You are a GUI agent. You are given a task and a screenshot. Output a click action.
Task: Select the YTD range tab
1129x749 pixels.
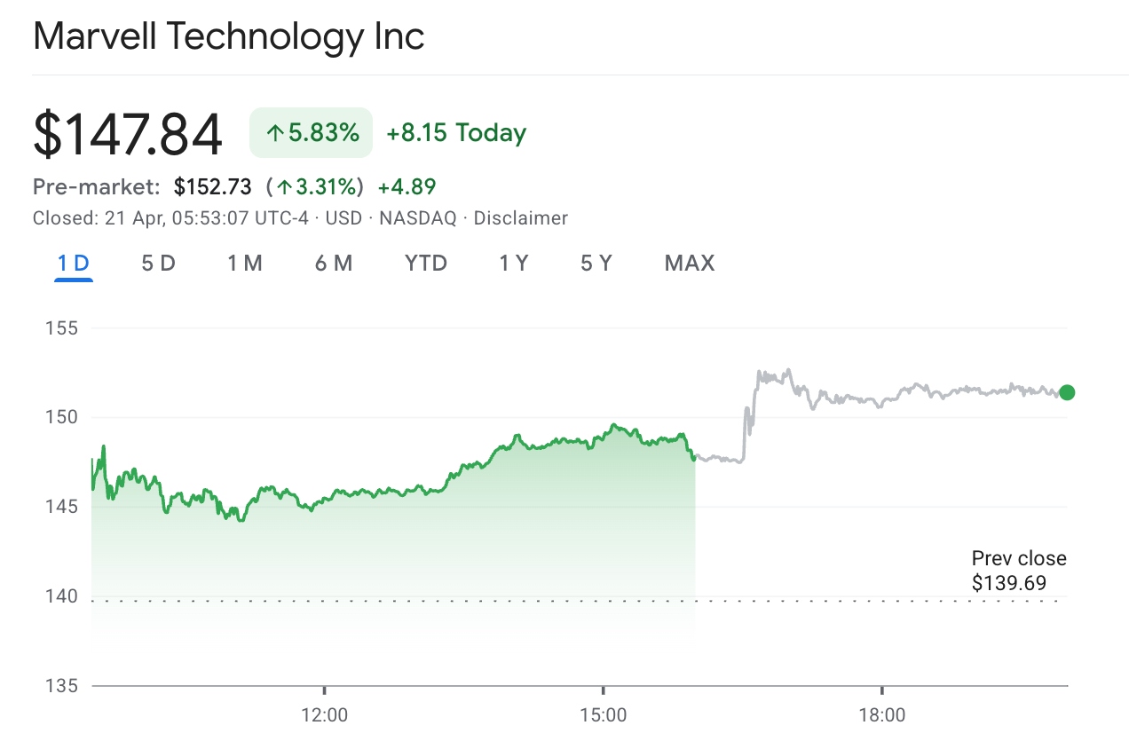426,264
